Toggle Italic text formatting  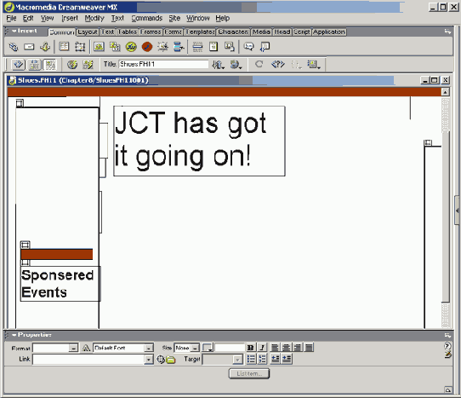click(x=262, y=348)
